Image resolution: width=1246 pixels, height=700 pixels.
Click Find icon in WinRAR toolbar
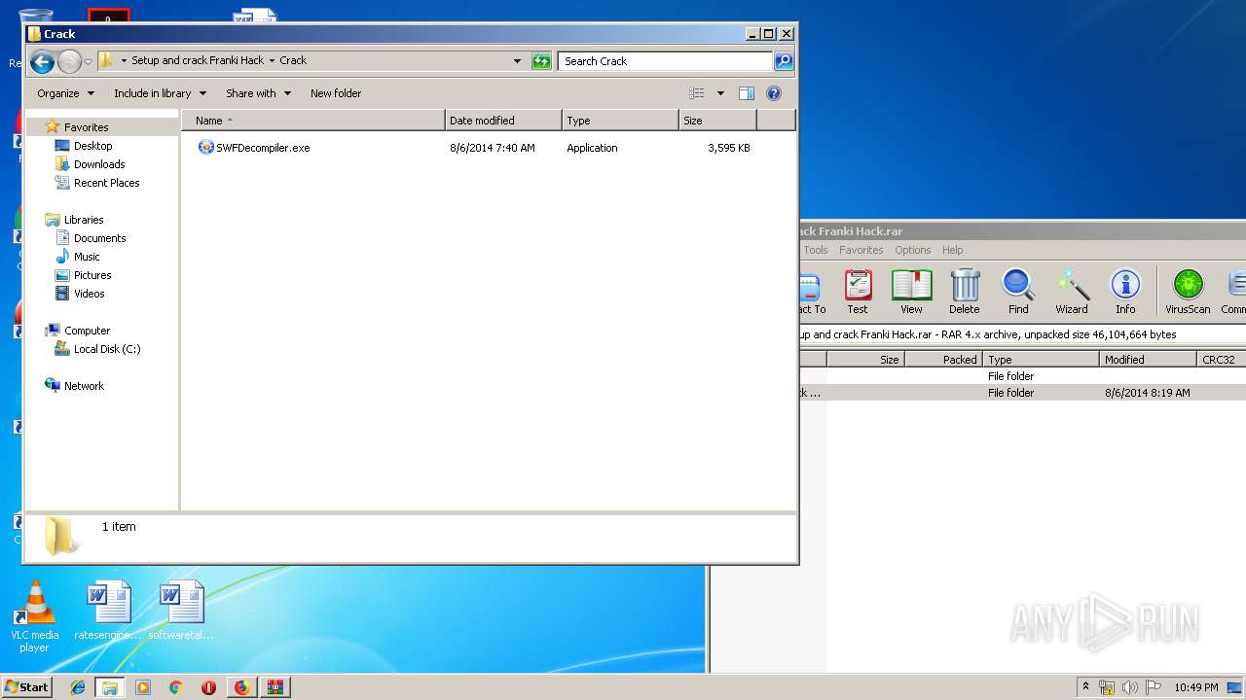(x=1018, y=293)
